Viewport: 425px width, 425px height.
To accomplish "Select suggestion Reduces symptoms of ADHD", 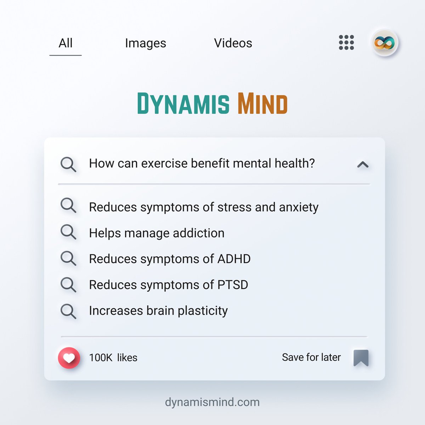I will tap(170, 259).
